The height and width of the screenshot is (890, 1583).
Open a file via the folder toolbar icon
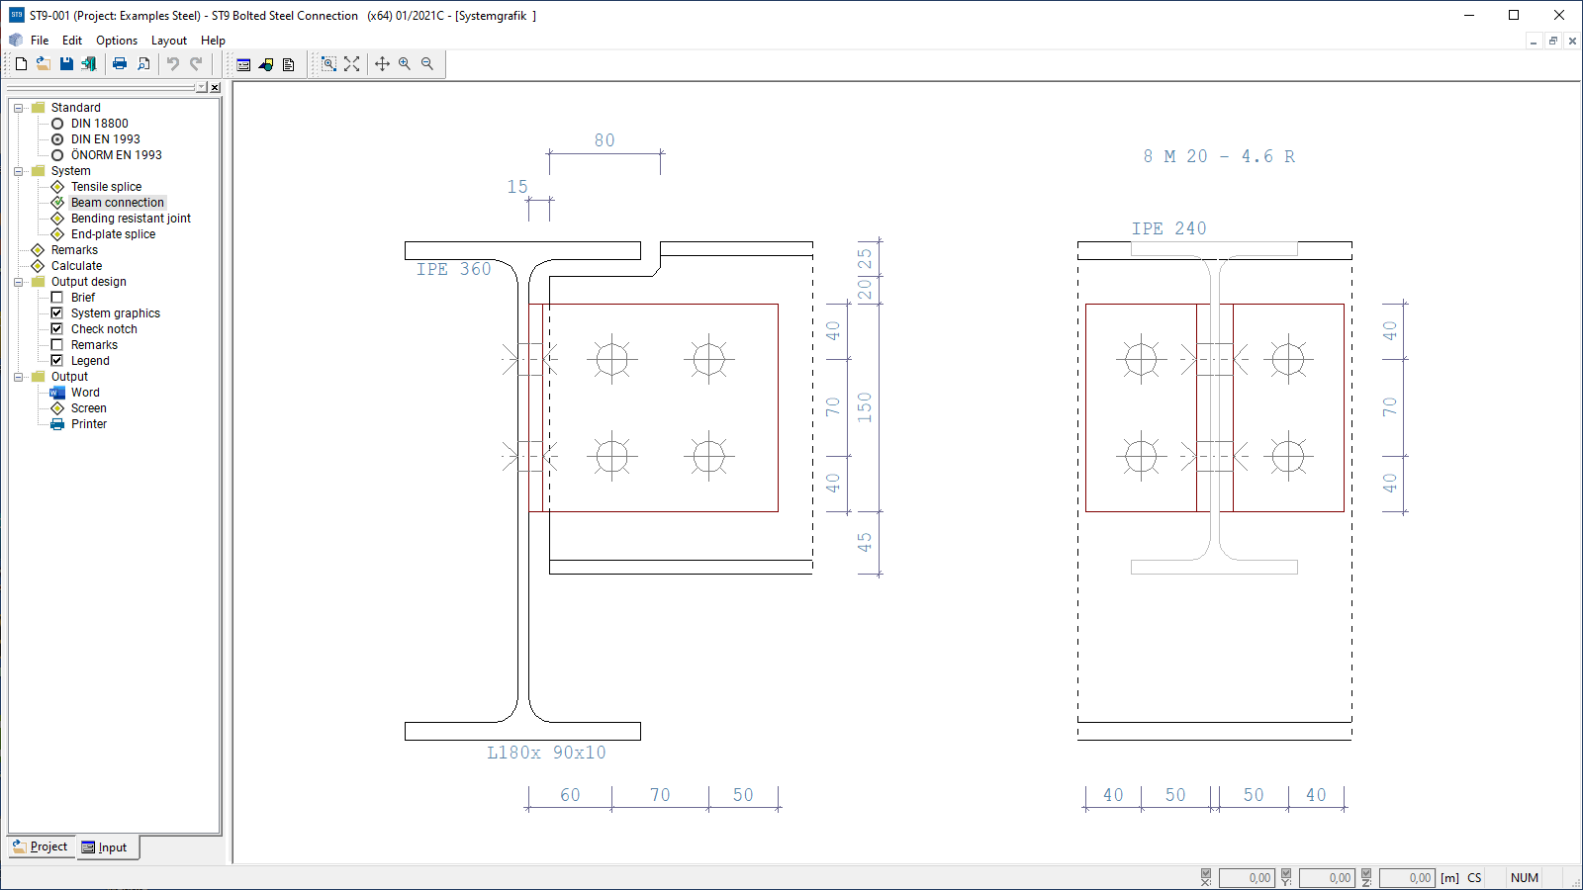pyautogui.click(x=44, y=64)
